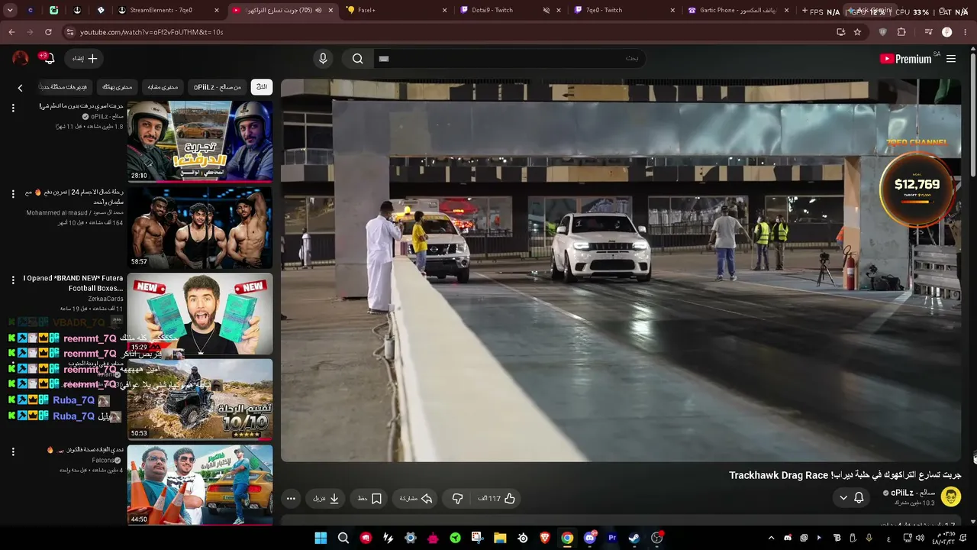Open options menu for Futera Football Boxes video
Image resolution: width=977 pixels, height=550 pixels.
tap(13, 280)
